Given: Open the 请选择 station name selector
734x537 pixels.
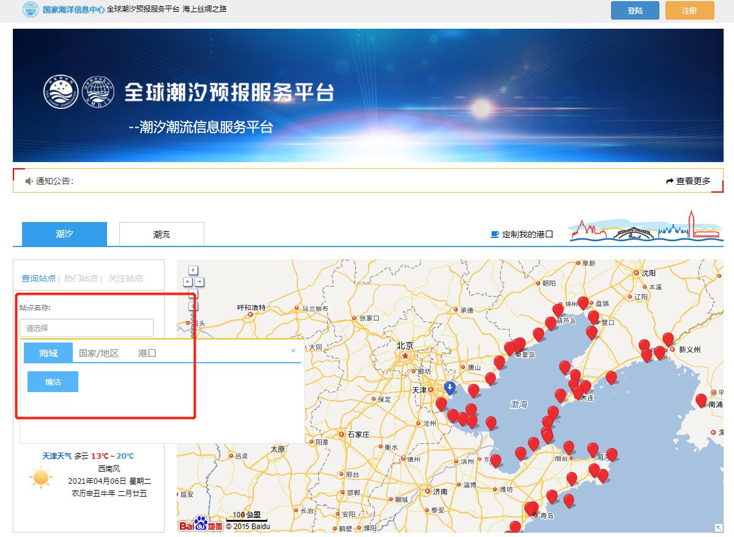Looking at the screenshot, I should (86, 328).
